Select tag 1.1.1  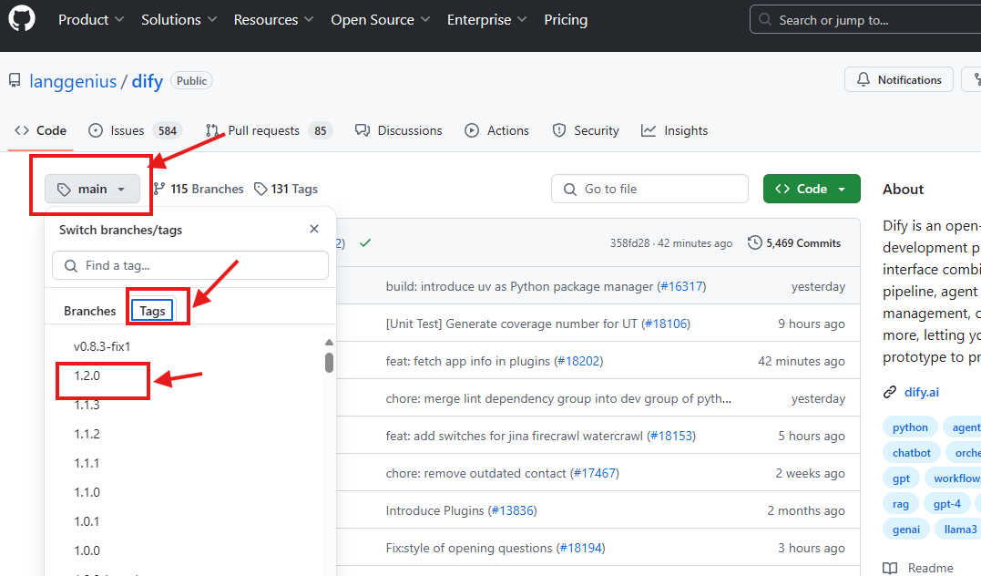[x=87, y=463]
